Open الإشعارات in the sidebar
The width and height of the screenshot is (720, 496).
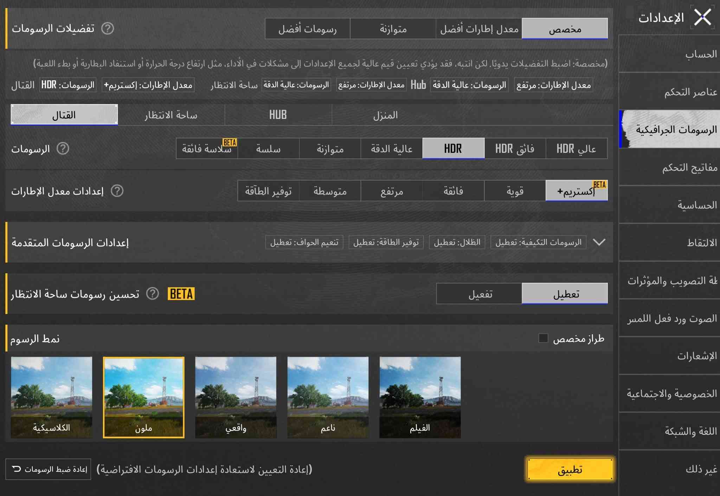[669, 356]
